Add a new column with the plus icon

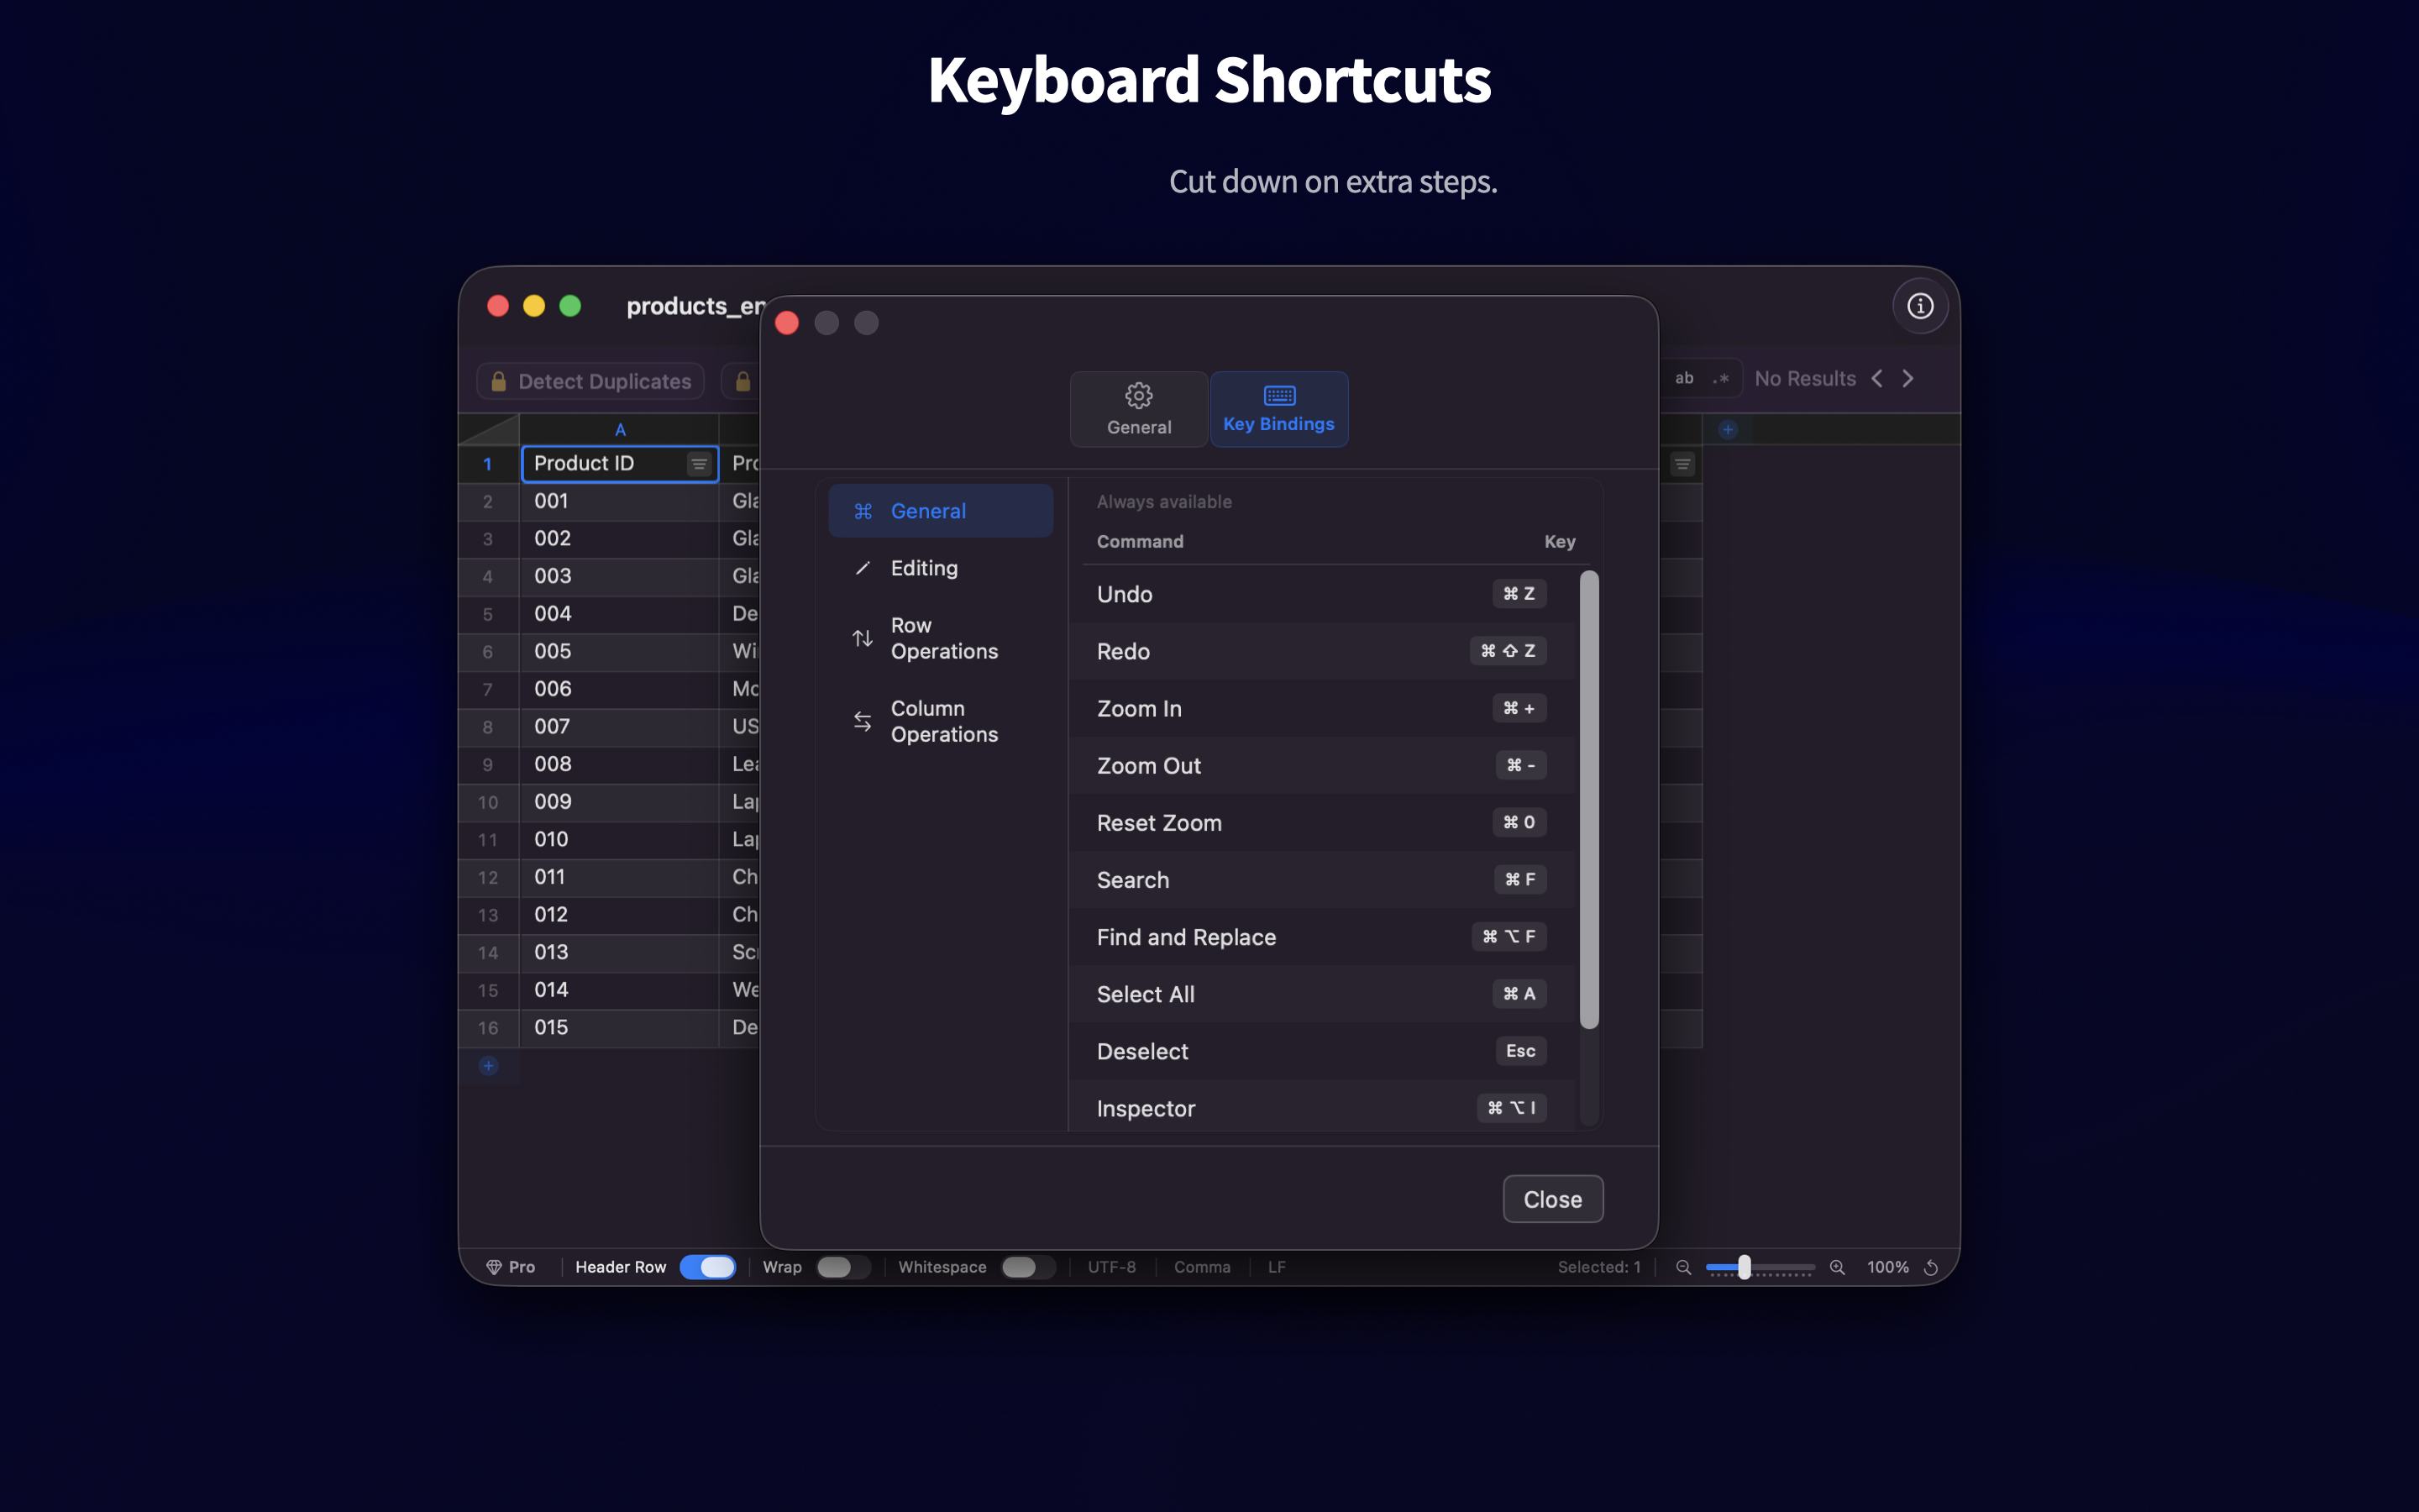(1729, 428)
